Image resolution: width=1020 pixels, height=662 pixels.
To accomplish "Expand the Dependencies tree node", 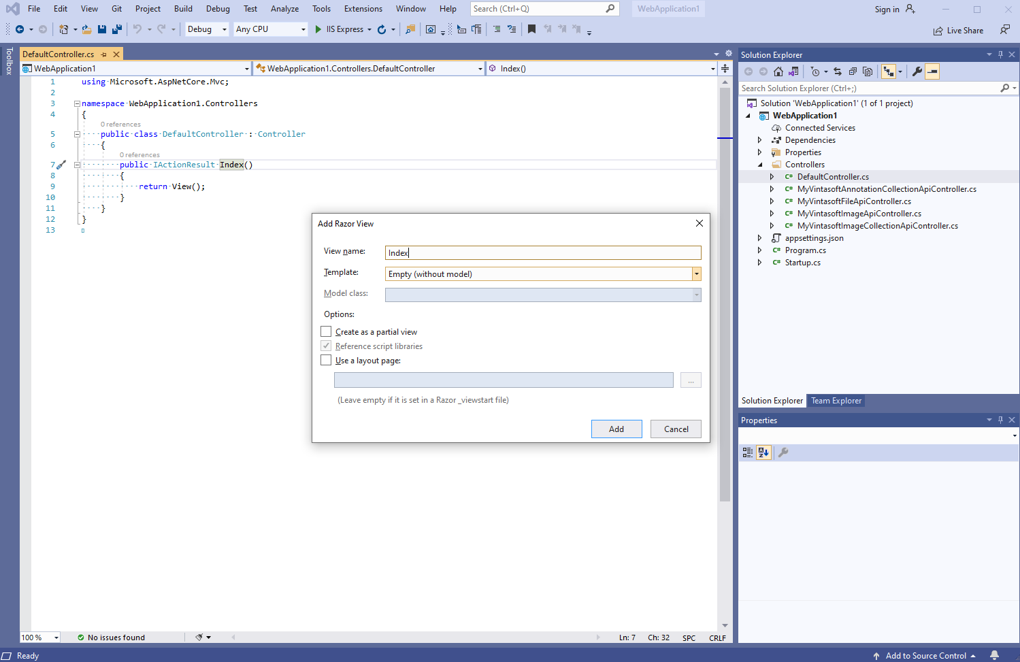I will (x=760, y=140).
